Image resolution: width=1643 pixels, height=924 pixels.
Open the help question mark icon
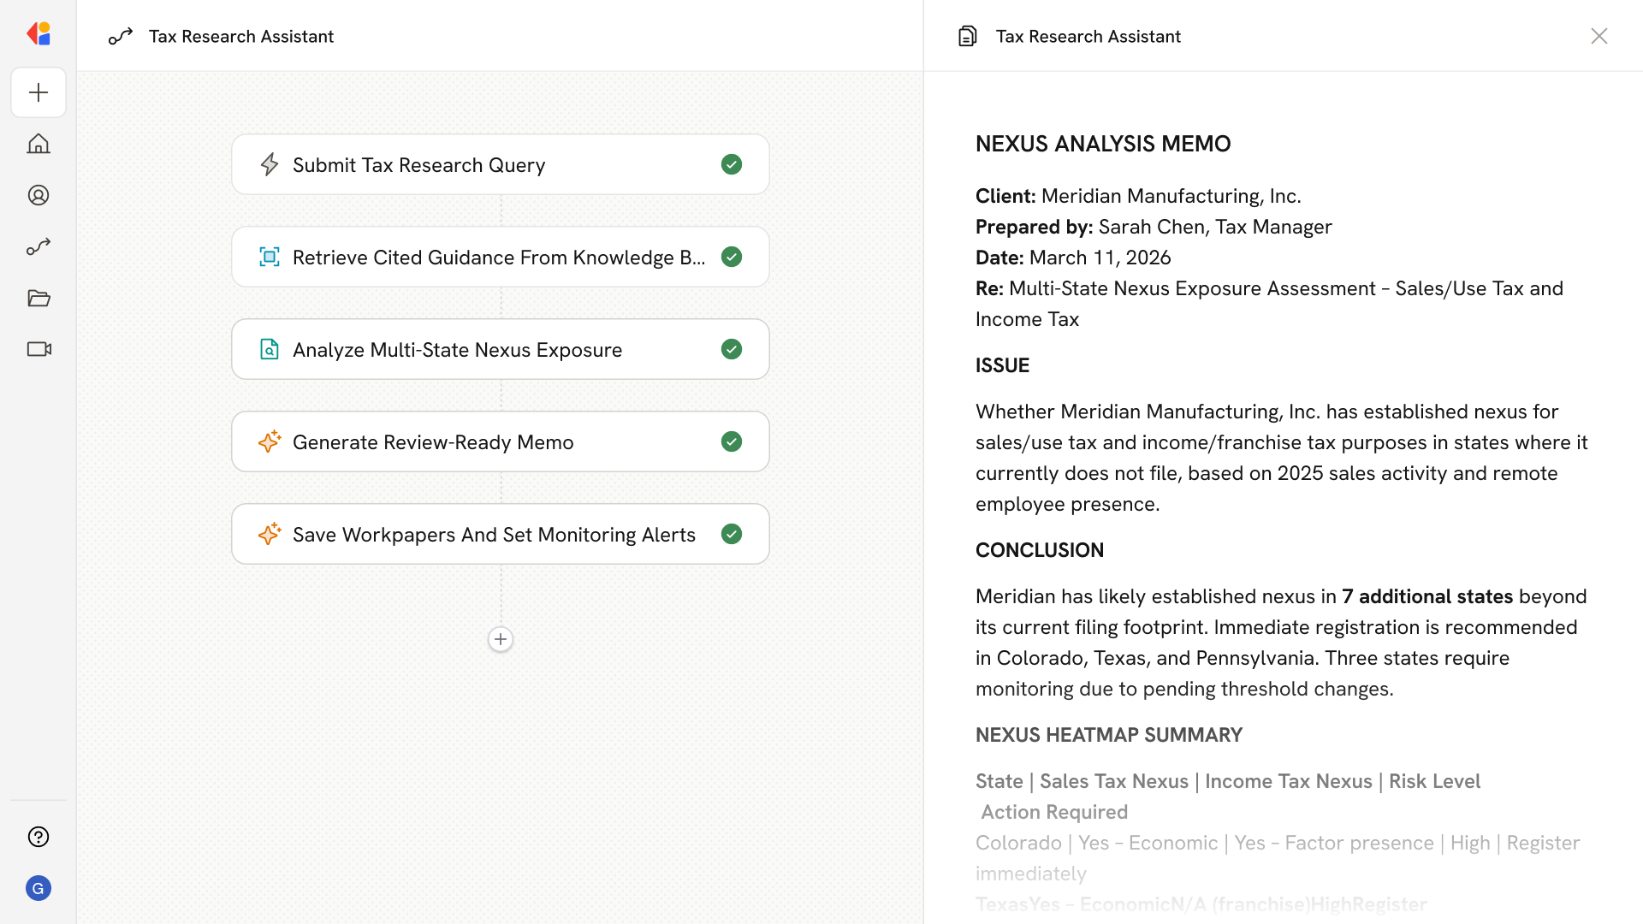pyautogui.click(x=39, y=837)
